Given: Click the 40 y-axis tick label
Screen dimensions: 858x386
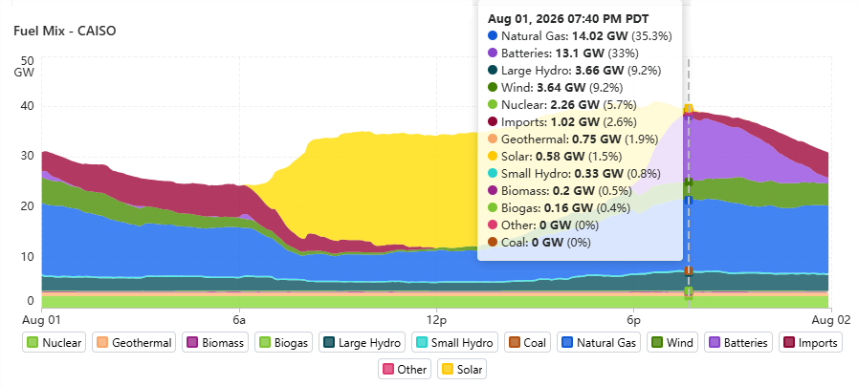Looking at the screenshot, I should tap(29, 105).
